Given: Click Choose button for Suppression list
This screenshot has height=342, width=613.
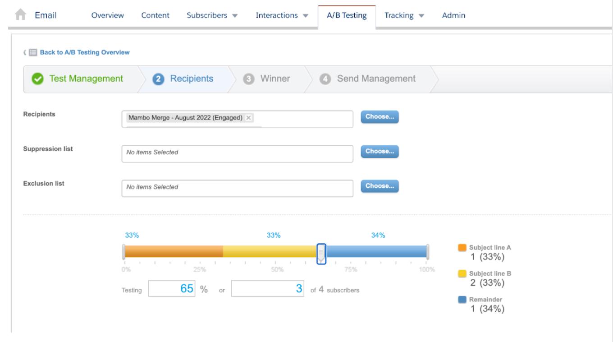Looking at the screenshot, I should (380, 152).
